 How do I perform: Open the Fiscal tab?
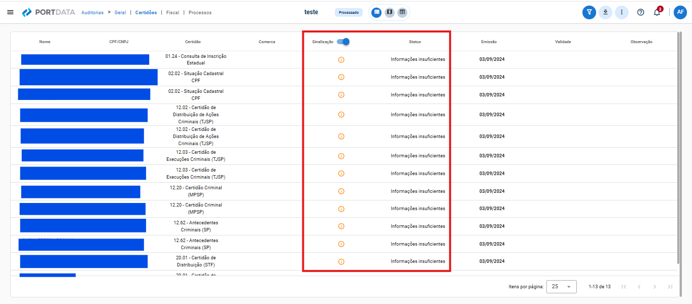tap(172, 12)
